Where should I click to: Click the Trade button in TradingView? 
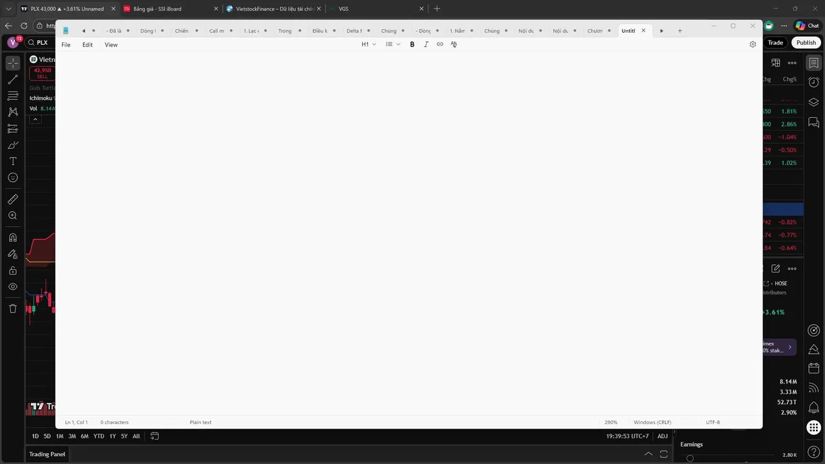click(x=775, y=43)
